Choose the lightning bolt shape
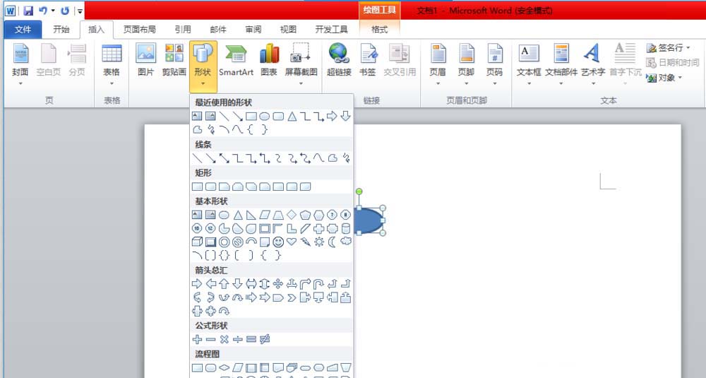 pyautogui.click(x=305, y=242)
